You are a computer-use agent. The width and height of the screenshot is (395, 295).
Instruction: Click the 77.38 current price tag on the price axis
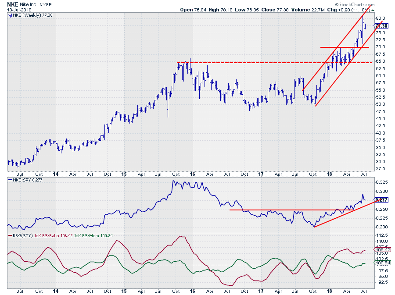click(381, 26)
